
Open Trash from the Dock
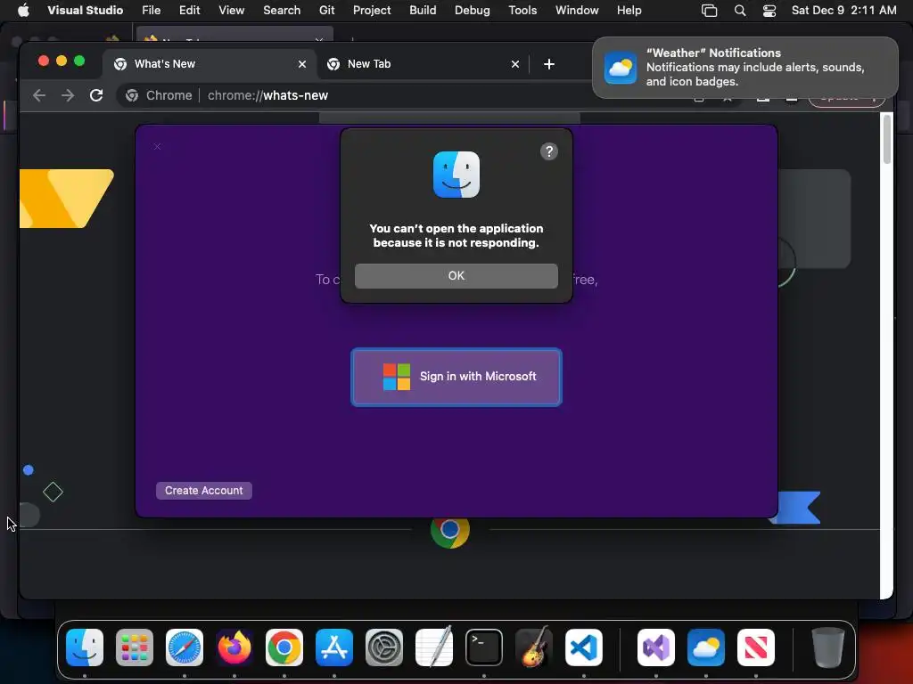click(x=827, y=647)
